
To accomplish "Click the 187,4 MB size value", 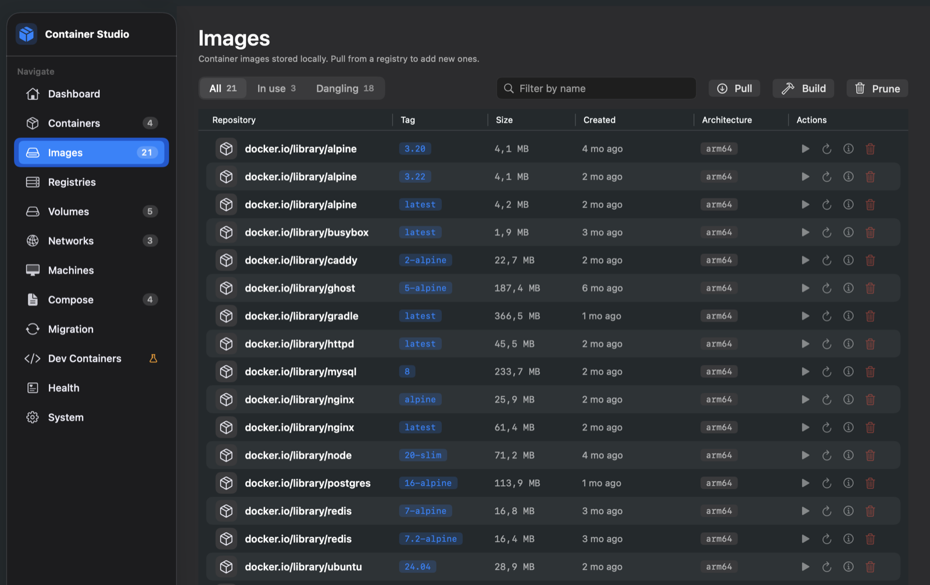I will [517, 288].
